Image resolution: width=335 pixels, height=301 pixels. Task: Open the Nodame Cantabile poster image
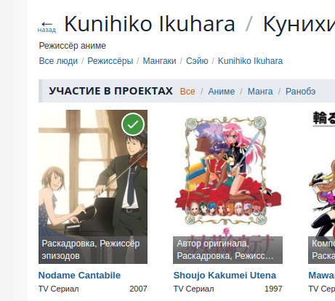93,187
